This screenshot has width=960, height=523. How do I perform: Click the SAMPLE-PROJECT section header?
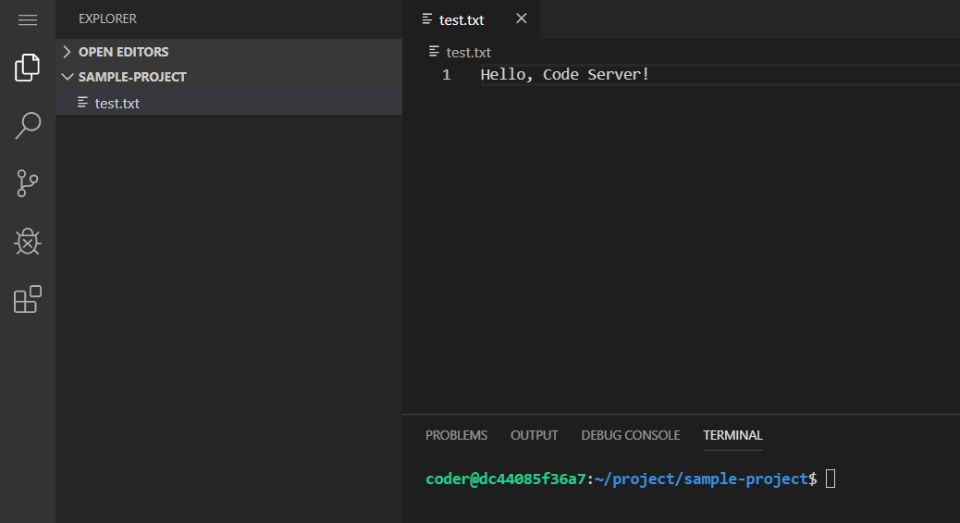pos(229,77)
